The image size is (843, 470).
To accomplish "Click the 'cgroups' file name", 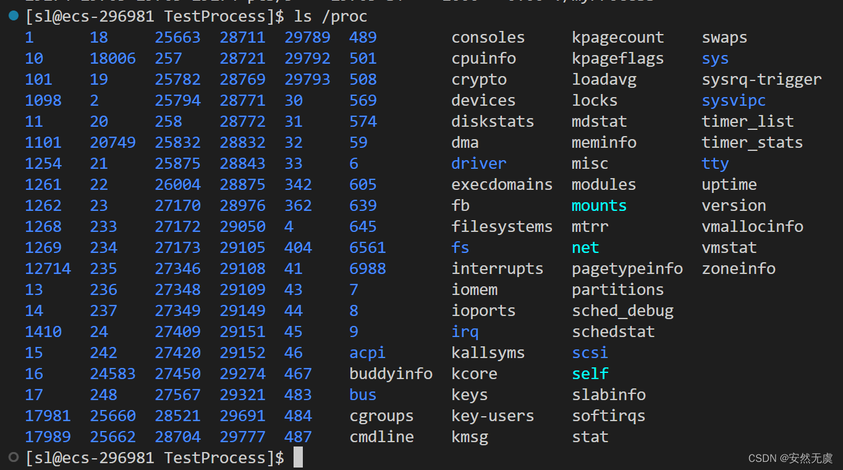I will pyautogui.click(x=382, y=416).
